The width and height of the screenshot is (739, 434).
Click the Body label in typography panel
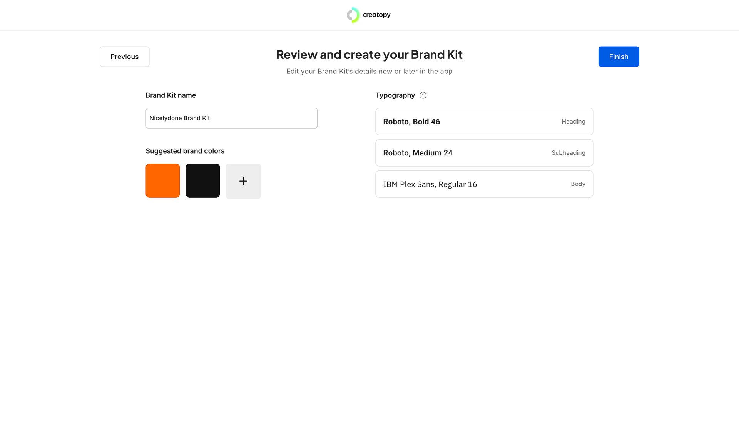578,184
